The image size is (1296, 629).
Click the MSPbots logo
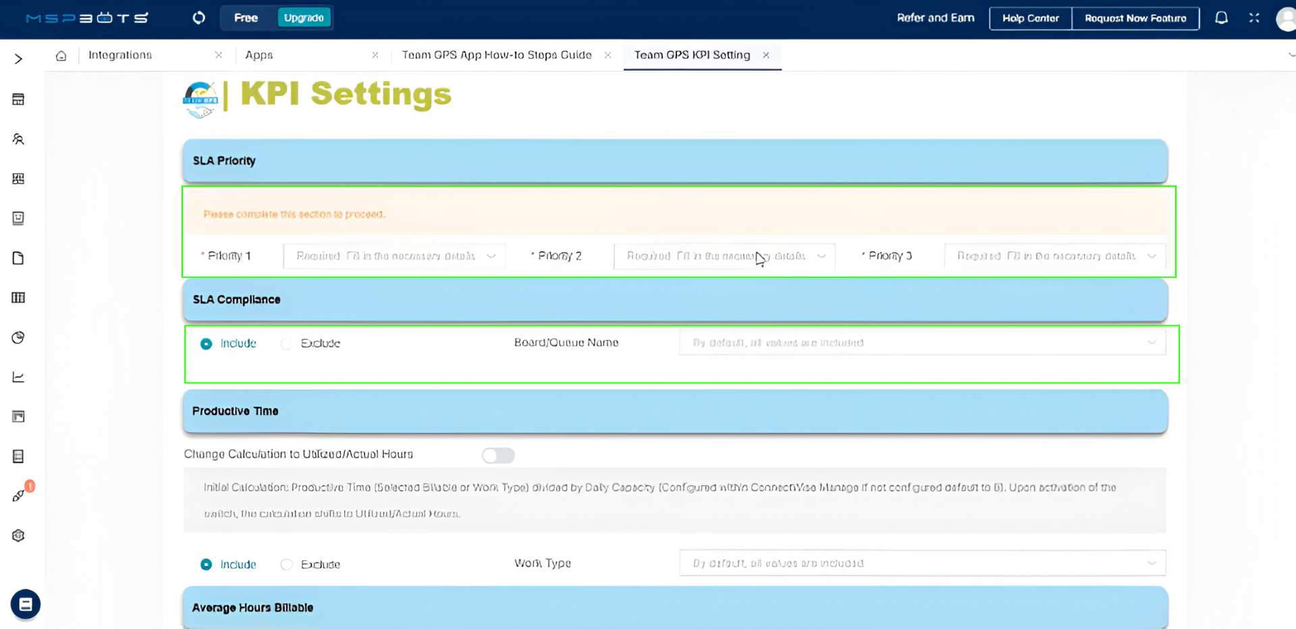[87, 18]
